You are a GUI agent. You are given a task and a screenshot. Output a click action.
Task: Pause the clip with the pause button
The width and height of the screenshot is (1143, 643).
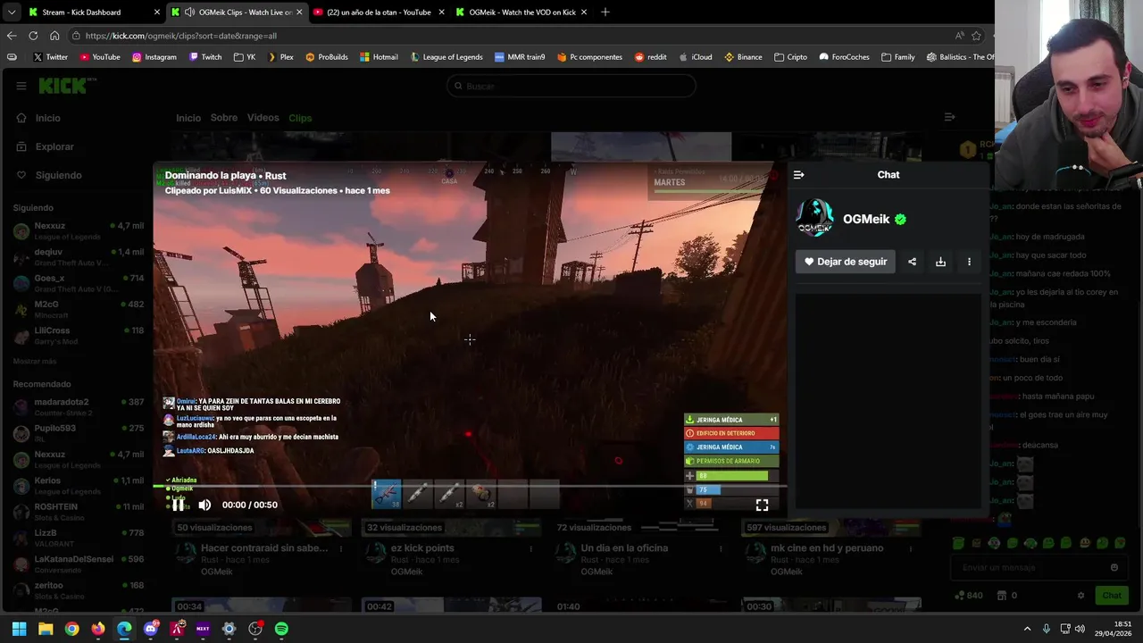178,505
